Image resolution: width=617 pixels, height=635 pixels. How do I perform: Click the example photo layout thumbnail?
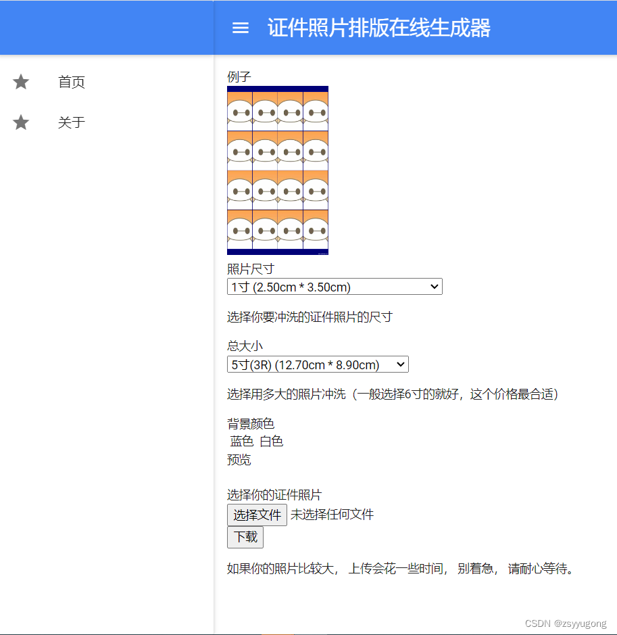point(278,170)
